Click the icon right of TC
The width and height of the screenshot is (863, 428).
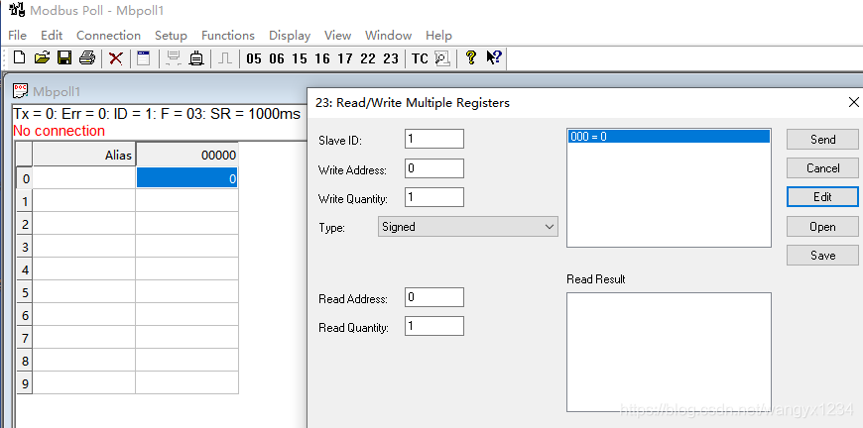[x=442, y=58]
